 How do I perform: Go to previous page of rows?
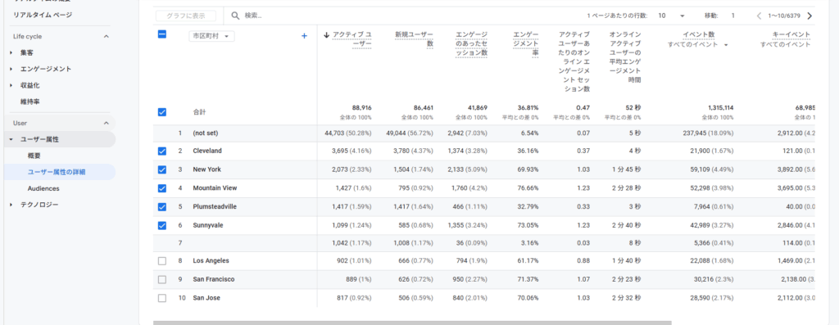tap(759, 16)
